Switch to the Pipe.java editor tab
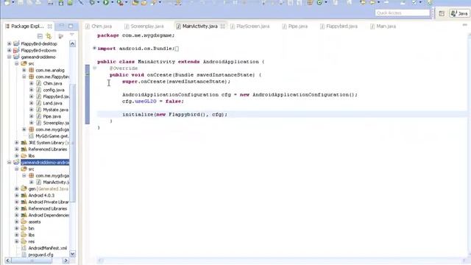 294,26
